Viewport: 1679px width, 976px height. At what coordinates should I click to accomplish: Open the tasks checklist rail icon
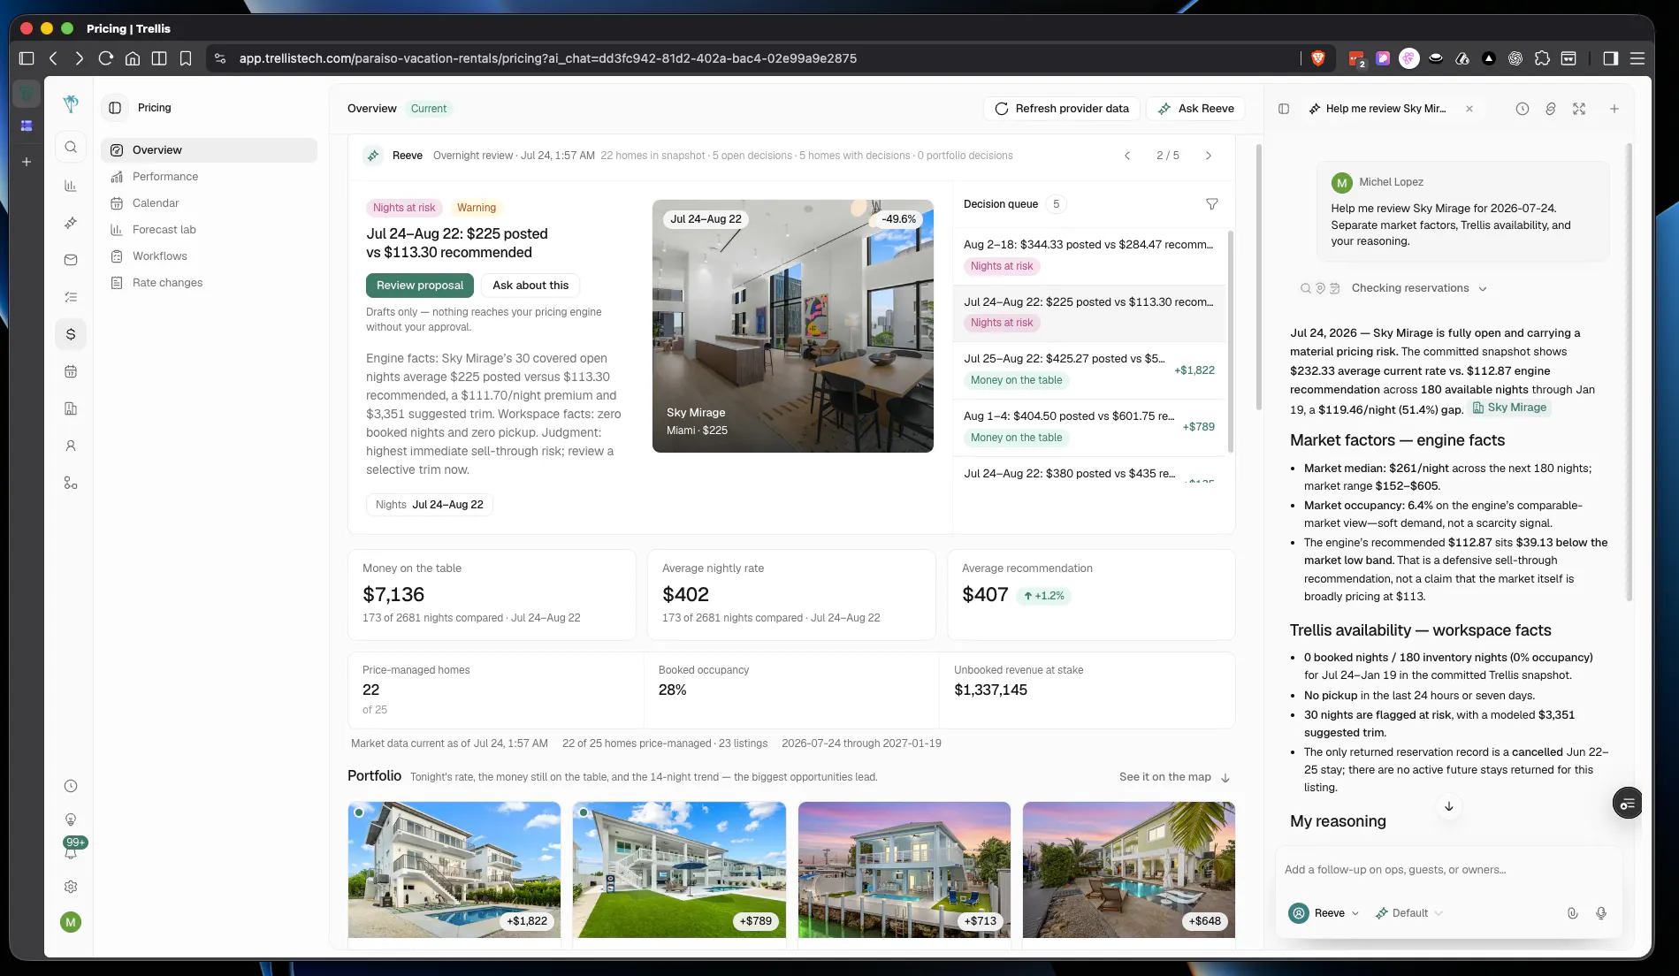click(x=71, y=297)
